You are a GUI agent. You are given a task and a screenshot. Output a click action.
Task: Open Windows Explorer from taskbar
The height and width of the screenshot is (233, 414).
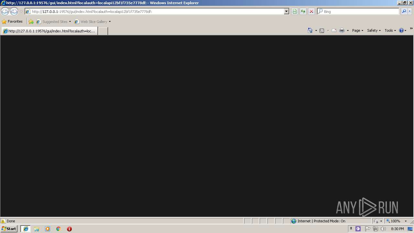click(x=37, y=229)
